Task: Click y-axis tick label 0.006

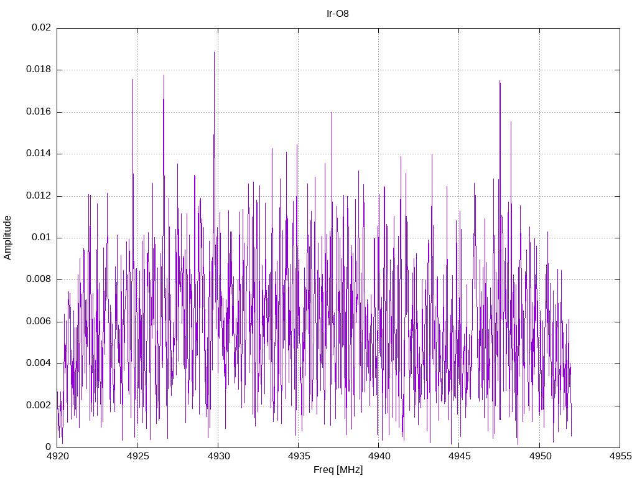Action: click(x=39, y=322)
